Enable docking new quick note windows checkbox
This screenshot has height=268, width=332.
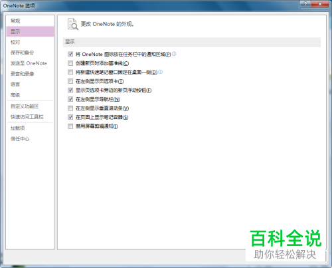(x=70, y=72)
